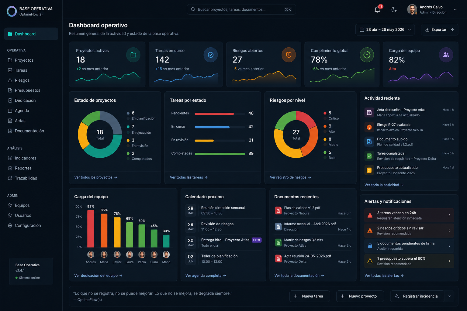Click the Acta reunión 24-05-2026 PDF icon
Screen dimensions: 467x311
click(x=278, y=259)
